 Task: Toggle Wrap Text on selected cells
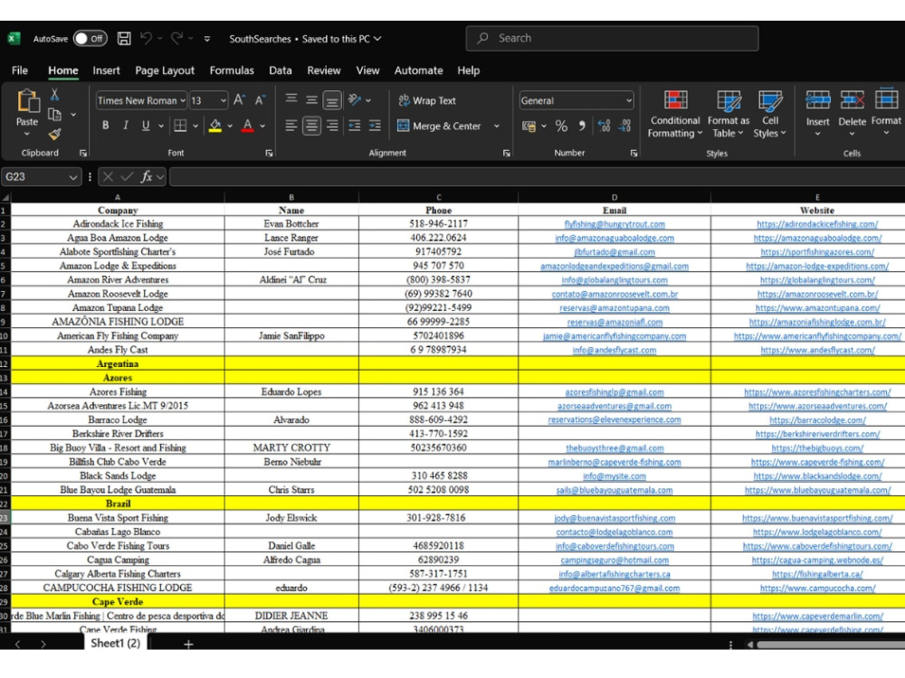tap(427, 100)
